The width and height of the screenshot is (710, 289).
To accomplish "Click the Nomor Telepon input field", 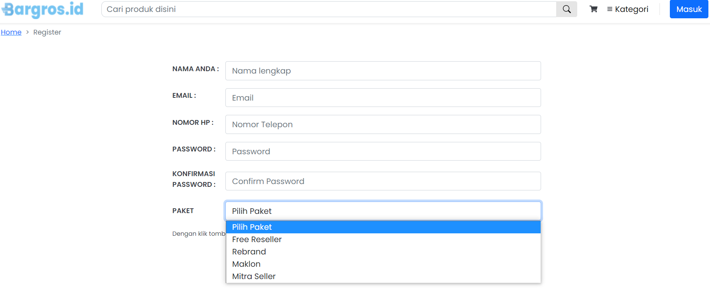I will [383, 124].
